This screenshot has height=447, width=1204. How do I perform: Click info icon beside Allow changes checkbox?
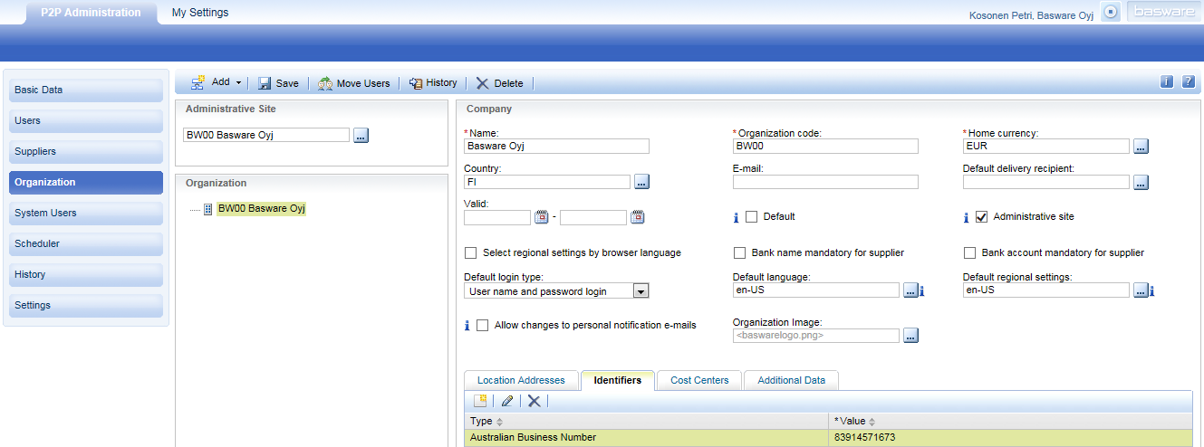tap(467, 325)
